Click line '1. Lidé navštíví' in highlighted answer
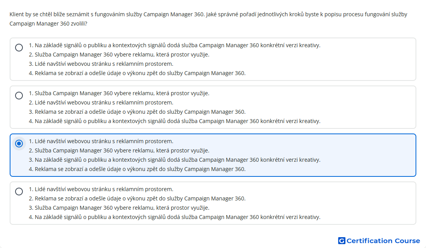The width and height of the screenshot is (426, 248). [x=101, y=141]
